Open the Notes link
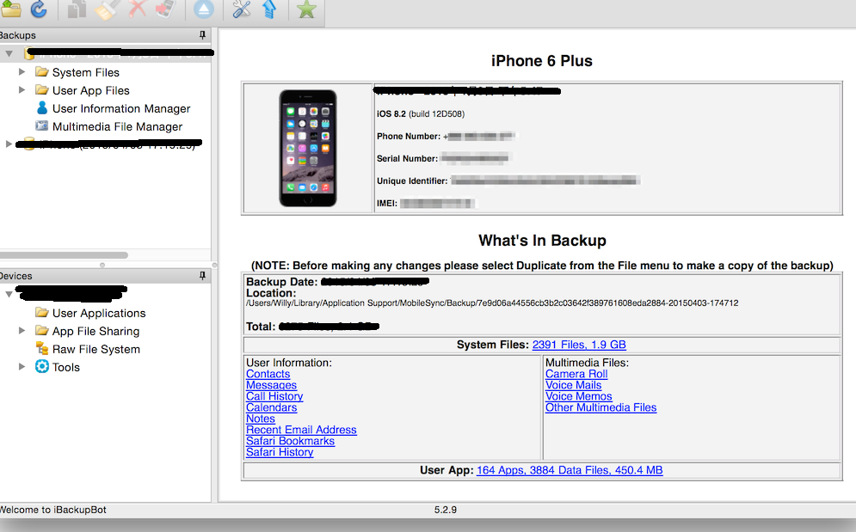This screenshot has width=856, height=532. tap(261, 419)
